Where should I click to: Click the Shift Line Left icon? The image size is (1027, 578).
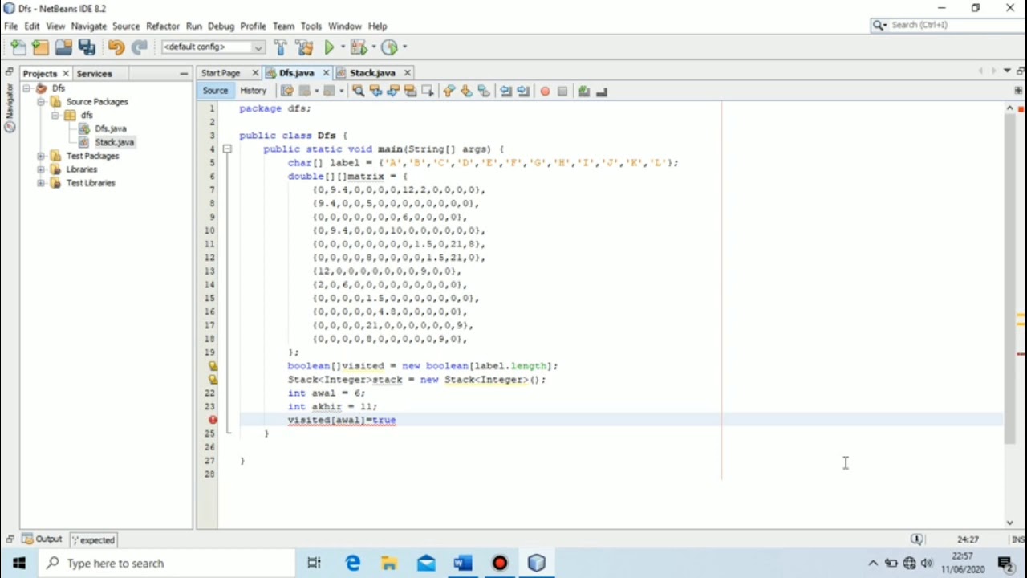point(505,92)
